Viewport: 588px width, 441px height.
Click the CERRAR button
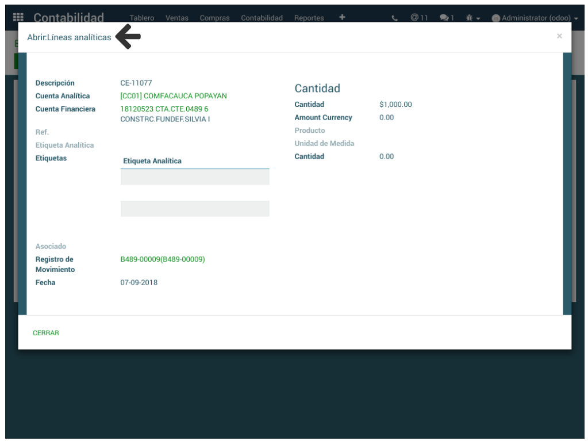coord(46,333)
